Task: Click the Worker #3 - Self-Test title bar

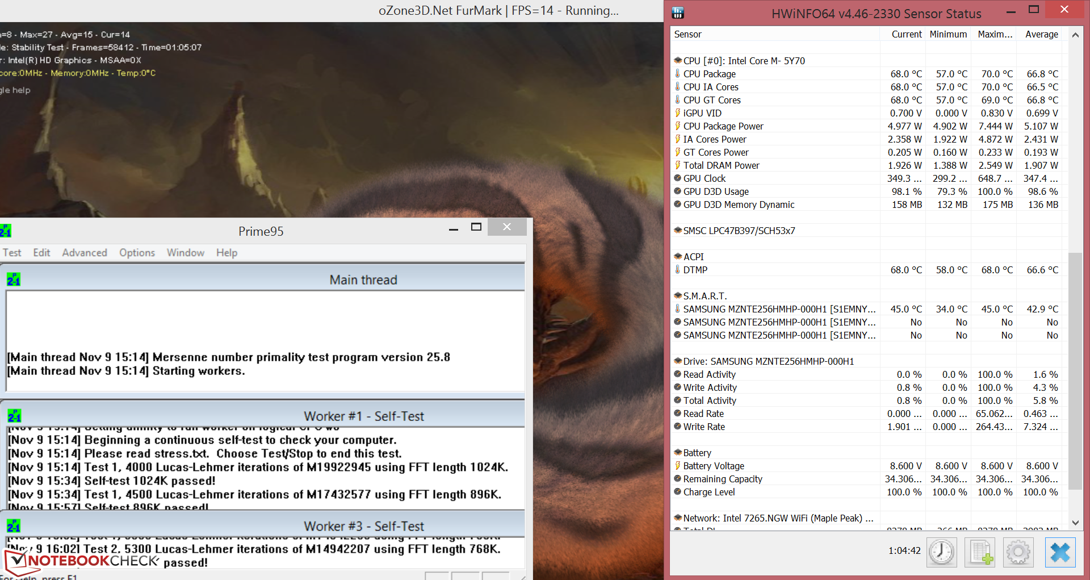Action: tap(263, 526)
